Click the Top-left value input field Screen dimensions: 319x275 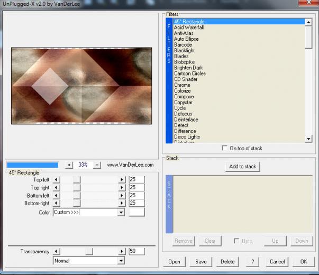[x=136, y=180]
